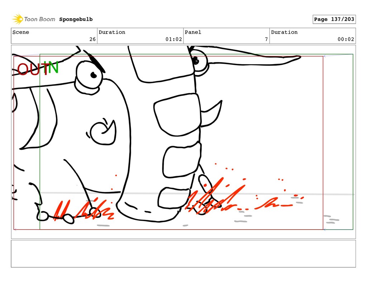Click the 'Panel' header label

193,32
